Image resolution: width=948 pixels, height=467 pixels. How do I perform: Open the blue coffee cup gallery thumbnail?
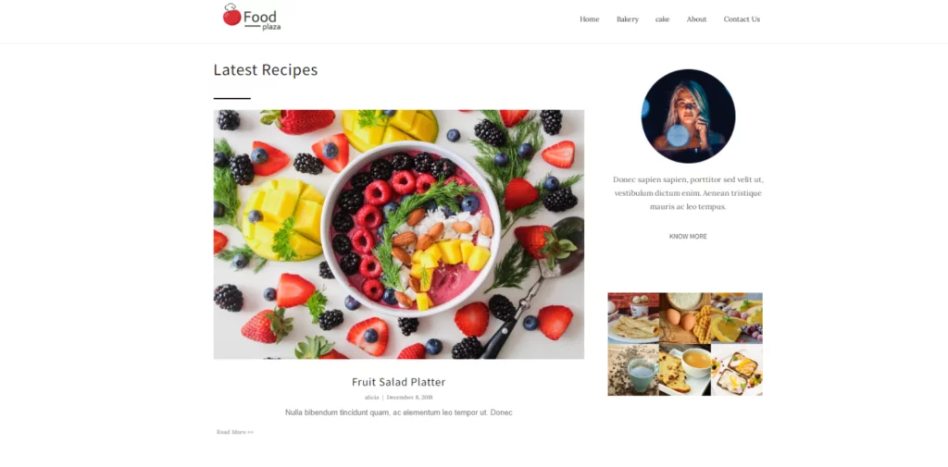633,370
